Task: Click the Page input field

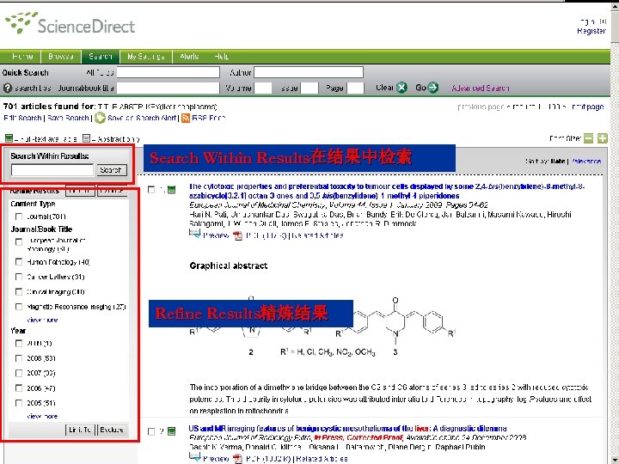Action: pyautogui.click(x=355, y=88)
